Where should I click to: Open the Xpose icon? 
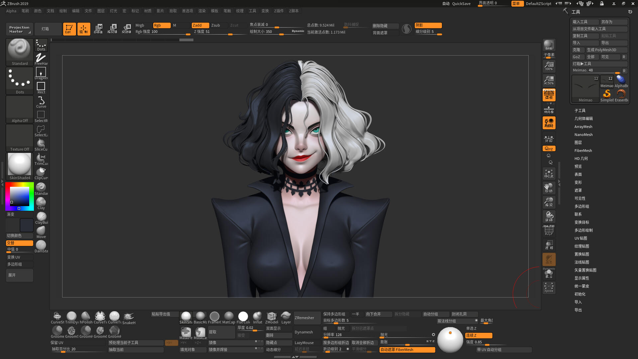[549, 288]
